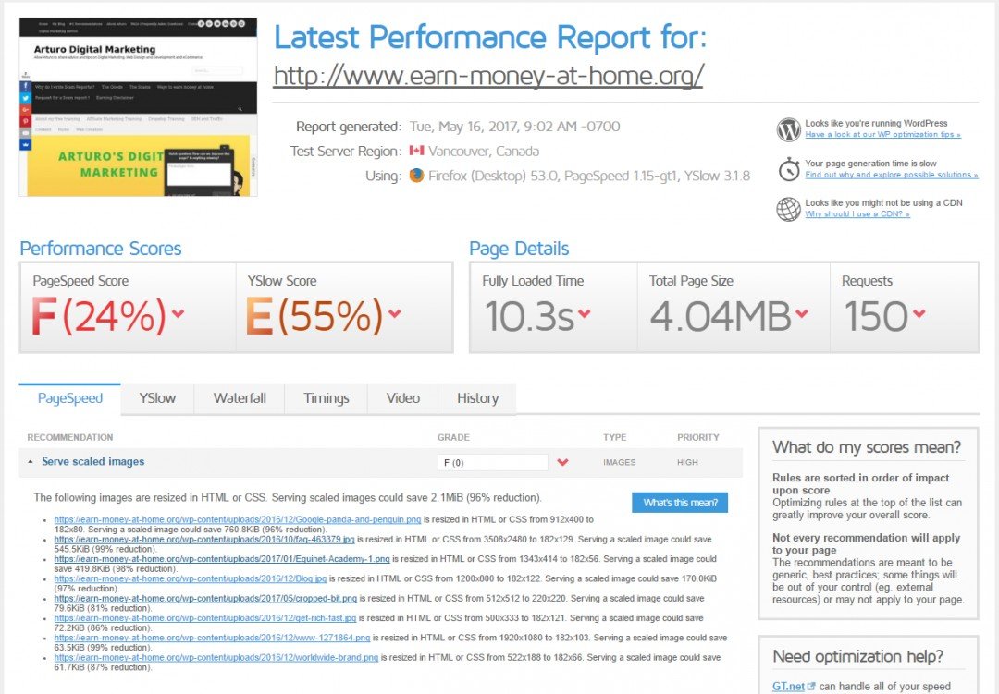The image size is (999, 694).
Task: Expand PageSpeed Score F(24%) arrow
Action: coord(178,312)
